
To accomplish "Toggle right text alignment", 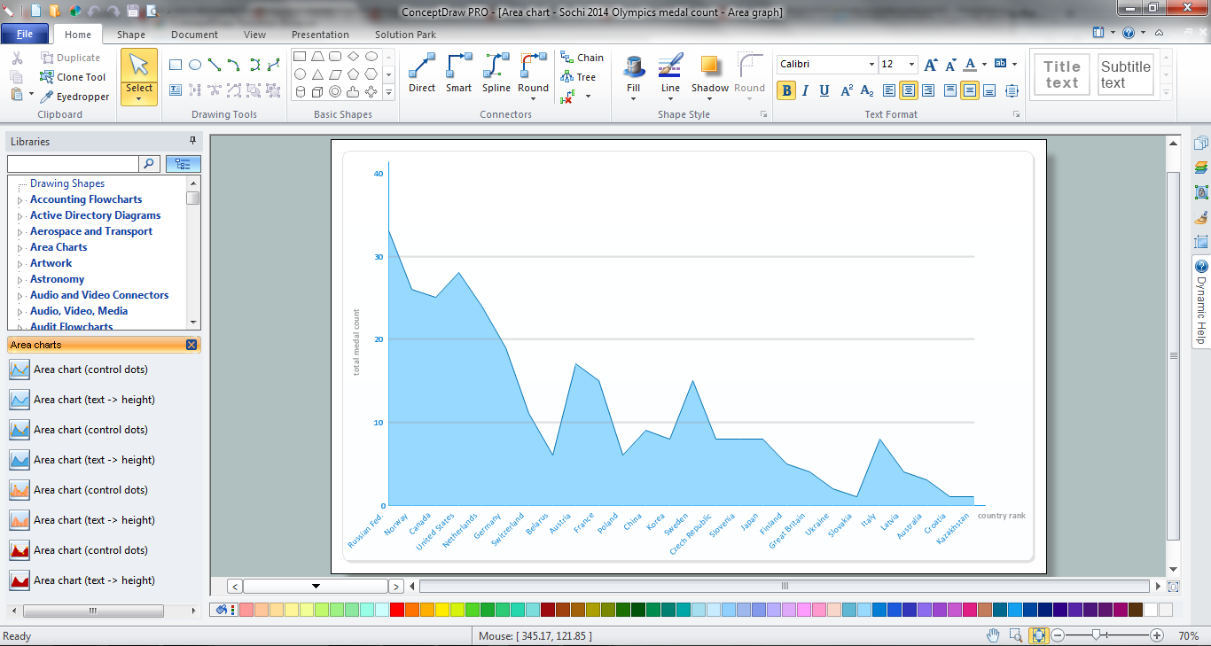I will [928, 90].
